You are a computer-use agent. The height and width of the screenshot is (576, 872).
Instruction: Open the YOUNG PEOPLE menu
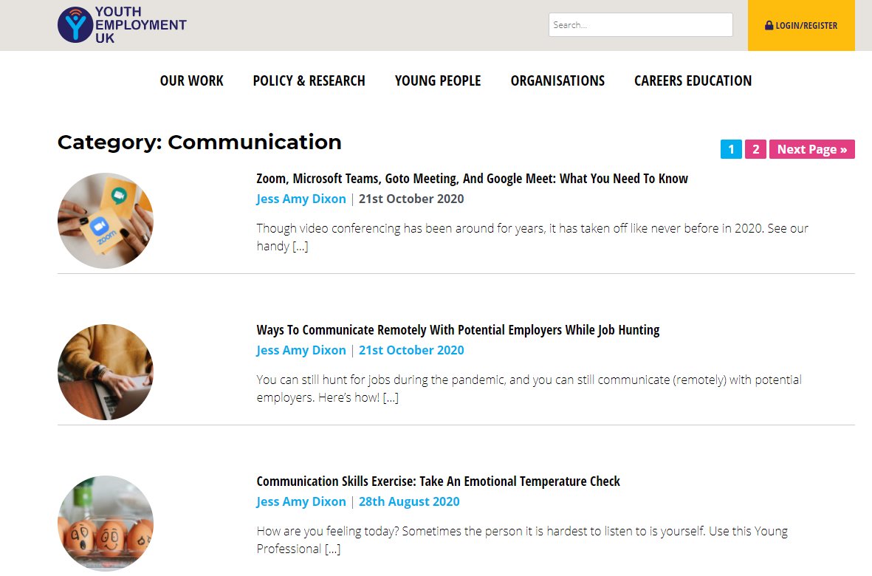pyautogui.click(x=437, y=80)
